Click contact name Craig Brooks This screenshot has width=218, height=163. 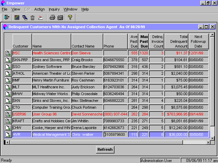pos(87,60)
